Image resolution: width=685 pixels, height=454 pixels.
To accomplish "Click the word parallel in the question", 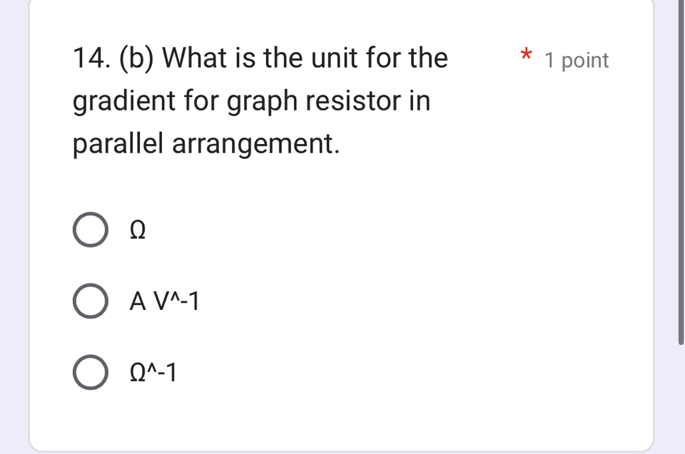I will click(118, 145).
